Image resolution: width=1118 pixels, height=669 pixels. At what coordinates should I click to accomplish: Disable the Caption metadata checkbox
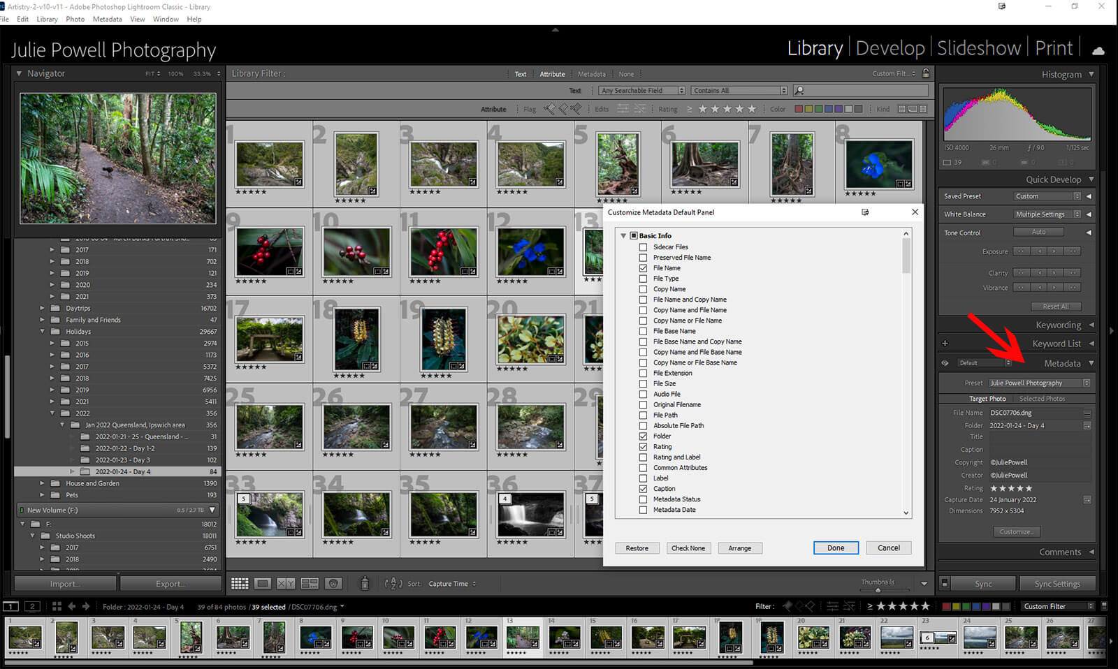tap(643, 489)
